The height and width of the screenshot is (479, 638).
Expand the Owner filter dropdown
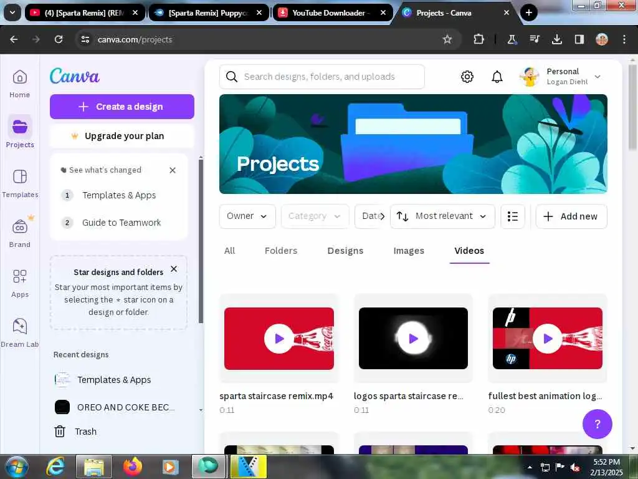pyautogui.click(x=247, y=216)
